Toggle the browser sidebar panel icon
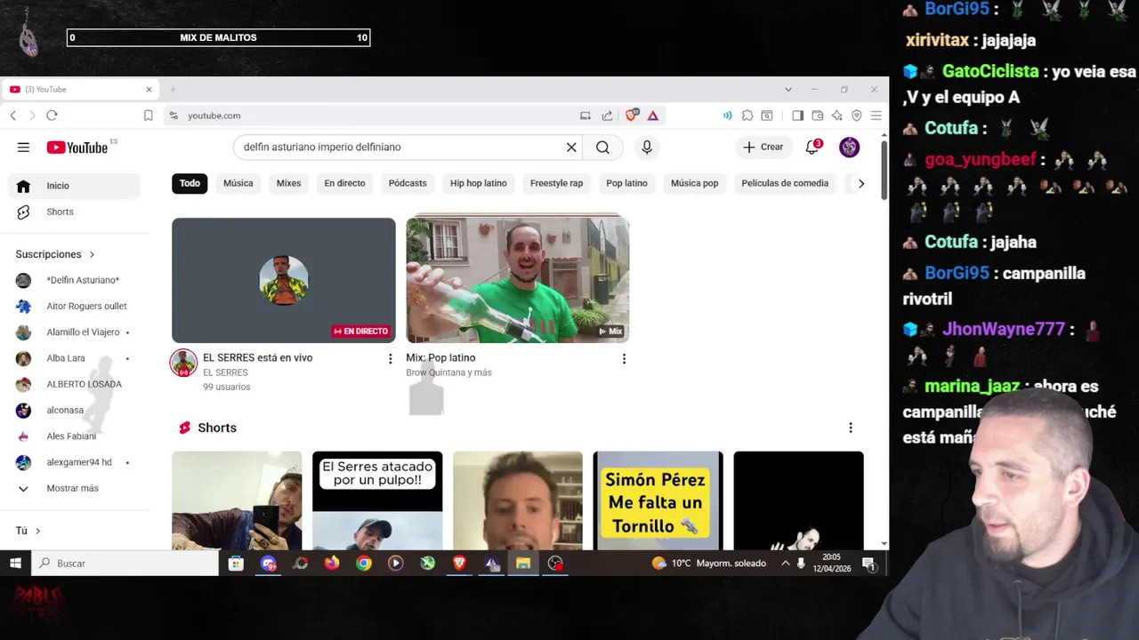The image size is (1139, 640). (x=797, y=116)
